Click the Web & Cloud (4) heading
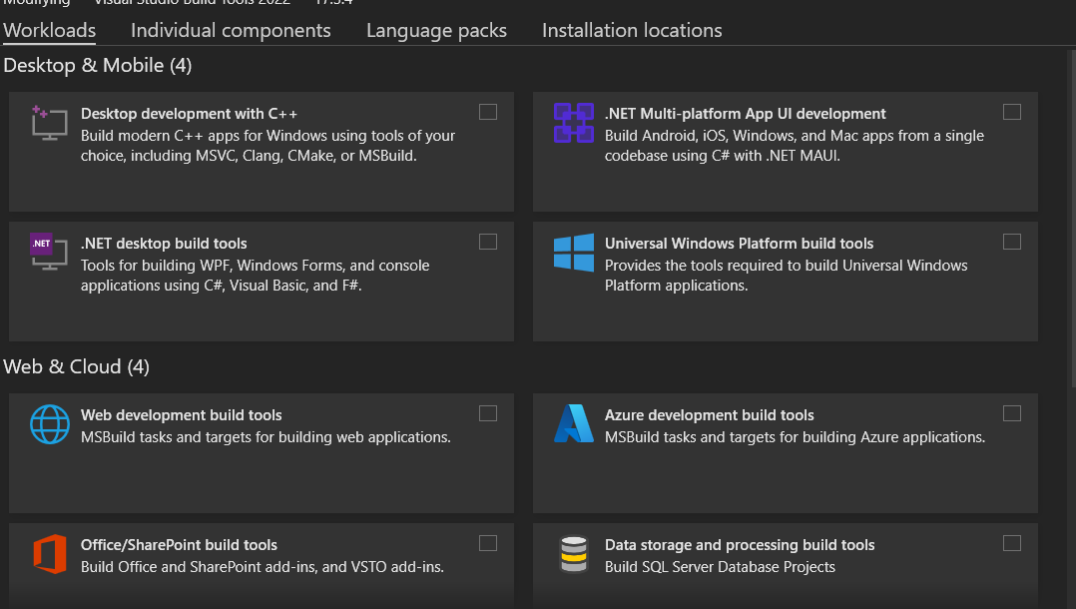Screen dimensions: 1076x609 tap(76, 366)
